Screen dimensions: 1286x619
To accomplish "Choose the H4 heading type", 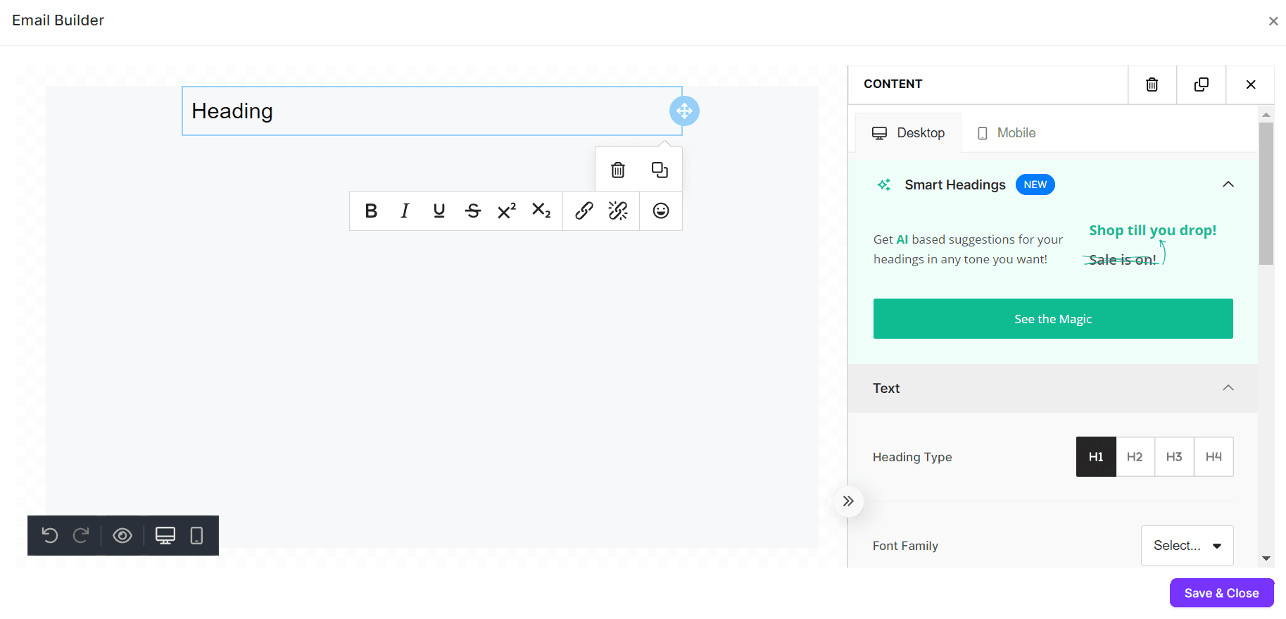I will pos(1213,457).
